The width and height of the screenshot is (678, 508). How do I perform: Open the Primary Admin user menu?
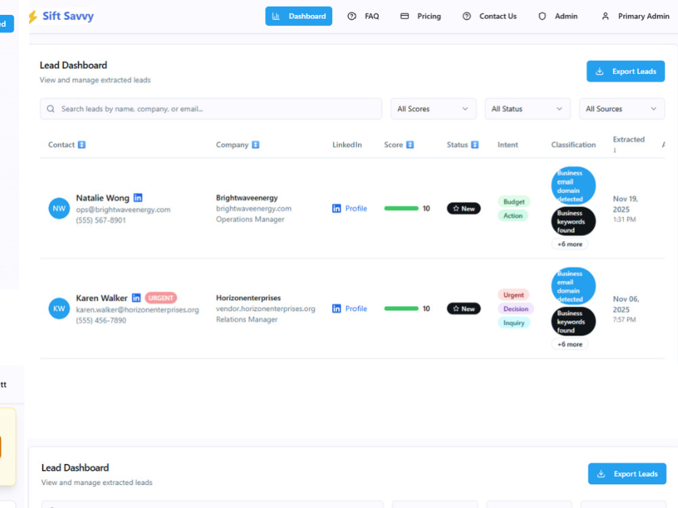635,16
